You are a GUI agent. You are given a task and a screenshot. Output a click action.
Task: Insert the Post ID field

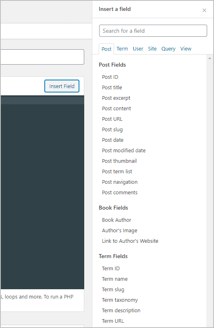pos(110,77)
